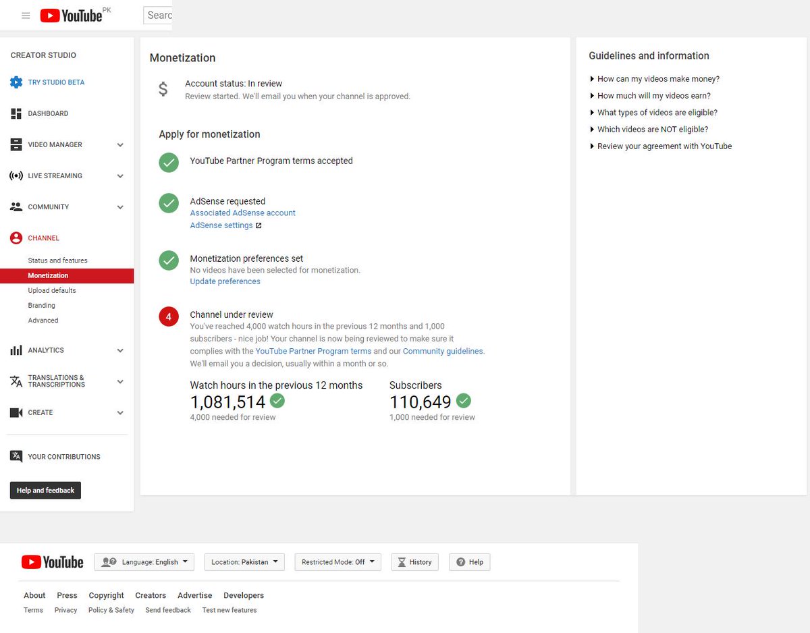Click the Policy & Safety footer link

point(111,610)
